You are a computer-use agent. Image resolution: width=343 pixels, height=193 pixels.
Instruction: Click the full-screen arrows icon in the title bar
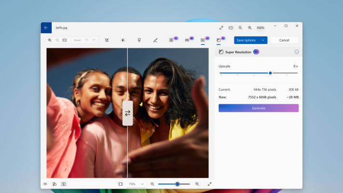point(221,28)
